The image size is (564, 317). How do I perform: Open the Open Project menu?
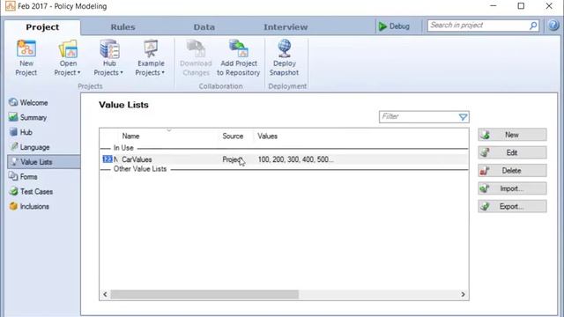68,57
